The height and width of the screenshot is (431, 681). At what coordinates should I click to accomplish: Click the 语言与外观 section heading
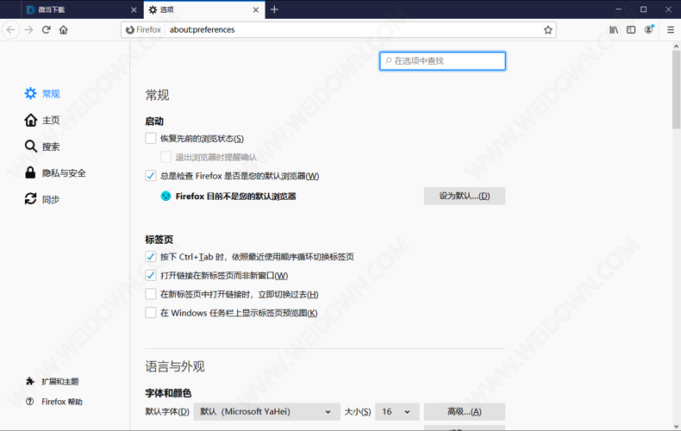coord(175,366)
